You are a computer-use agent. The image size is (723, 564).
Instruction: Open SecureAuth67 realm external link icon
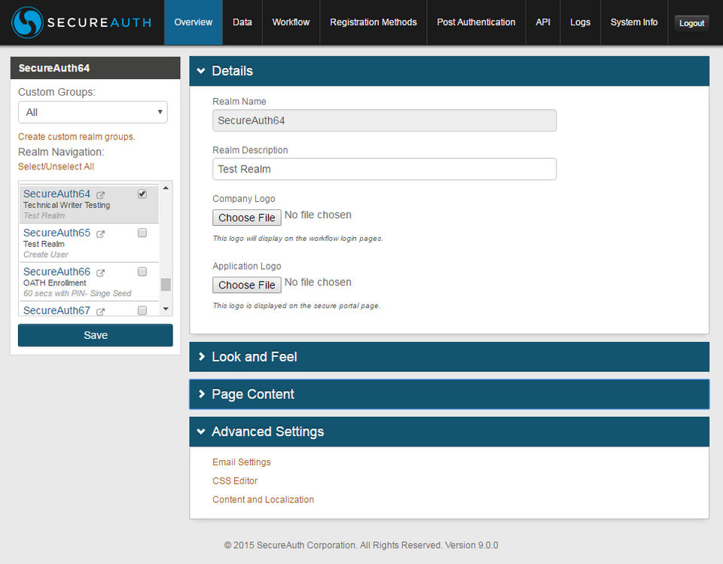click(x=100, y=311)
